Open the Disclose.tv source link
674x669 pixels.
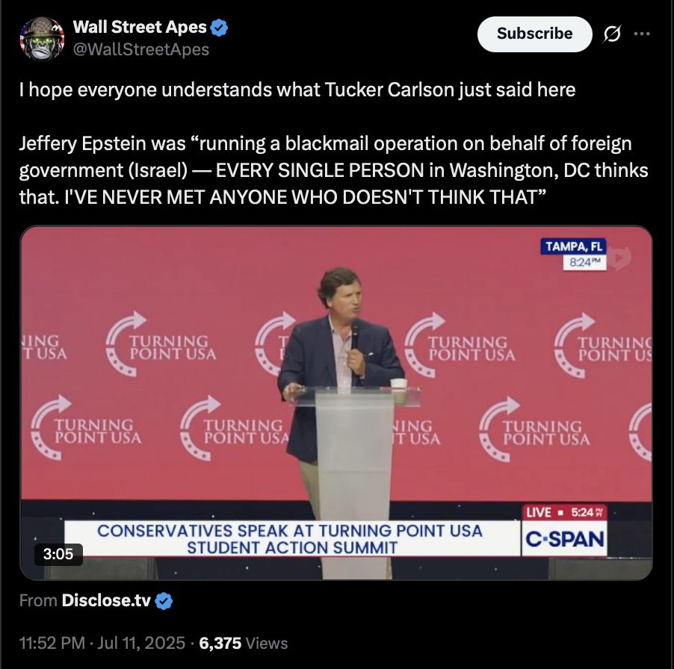[x=106, y=600]
